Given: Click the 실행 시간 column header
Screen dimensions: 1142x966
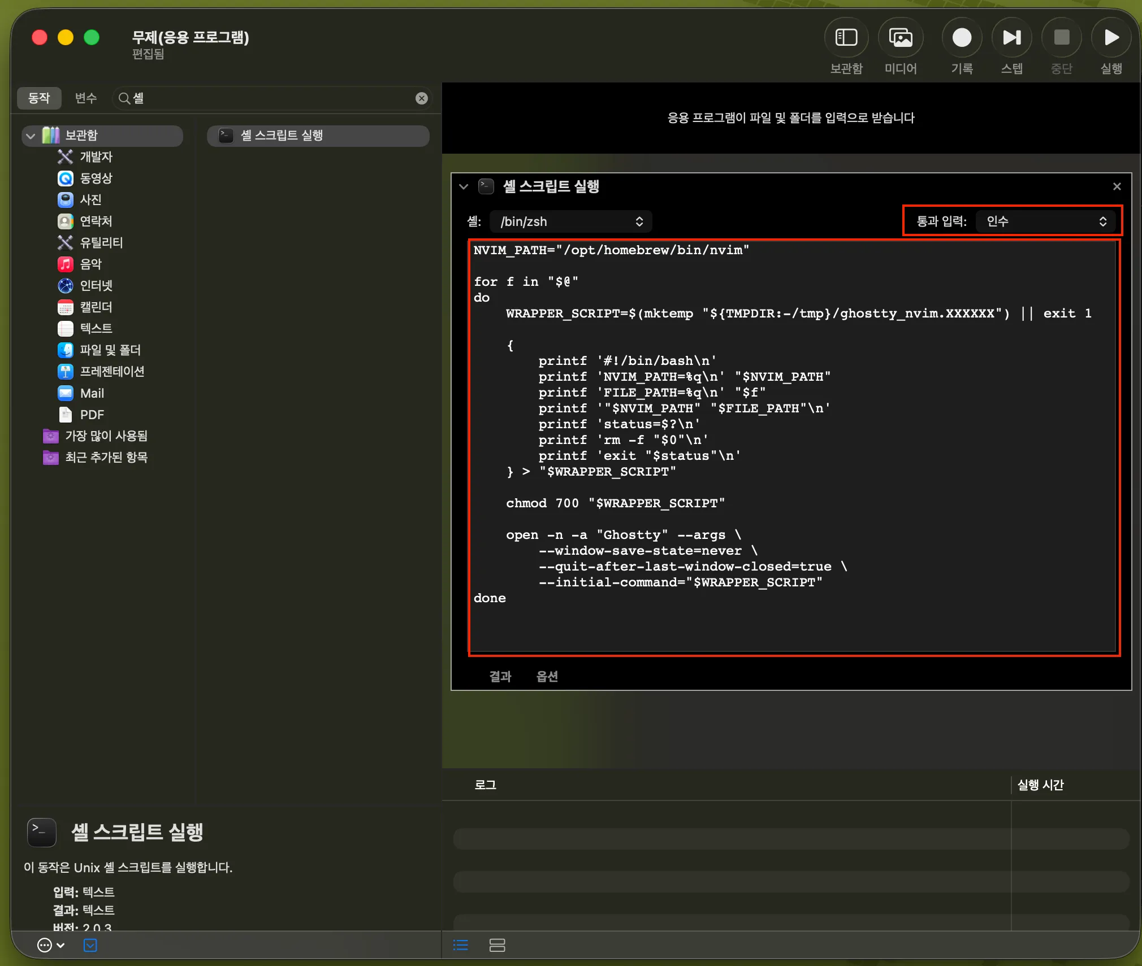Looking at the screenshot, I should tap(1040, 785).
